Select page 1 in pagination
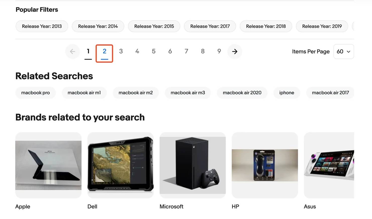372x219 pixels. (x=88, y=51)
